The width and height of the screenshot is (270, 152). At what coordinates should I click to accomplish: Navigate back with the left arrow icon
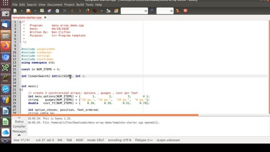72,11
